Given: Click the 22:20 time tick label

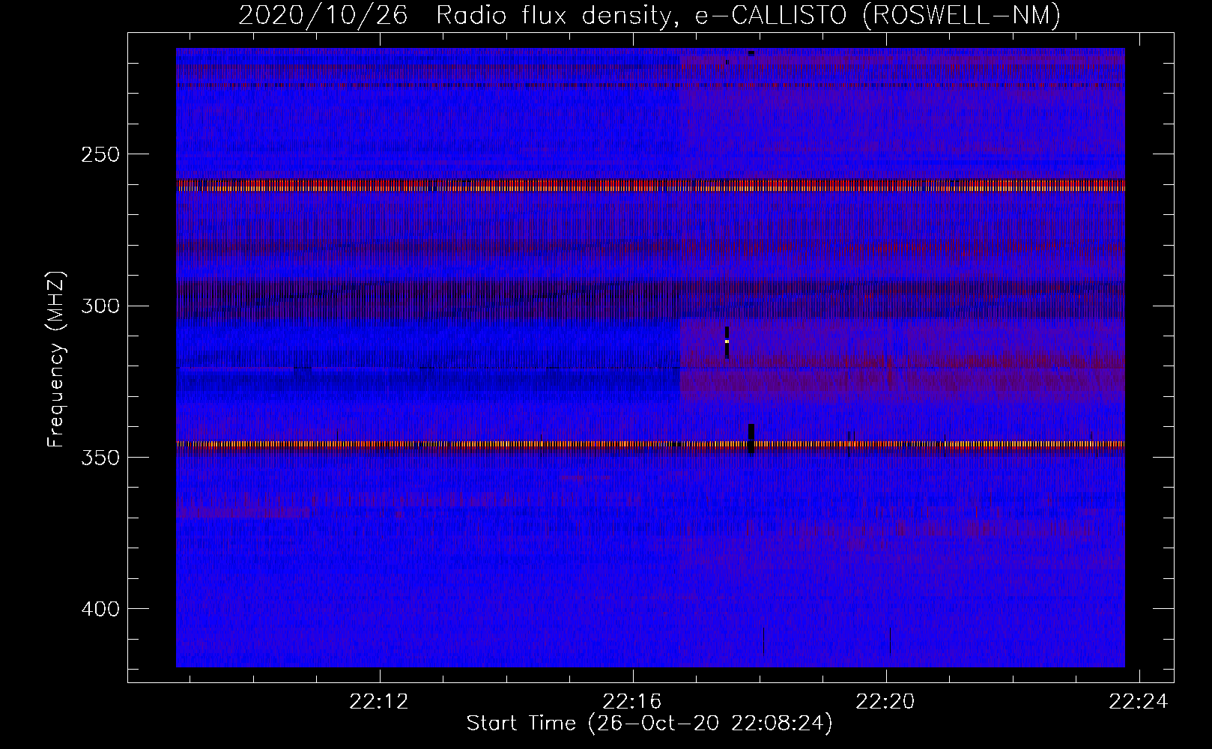Looking at the screenshot, I should tap(885, 702).
